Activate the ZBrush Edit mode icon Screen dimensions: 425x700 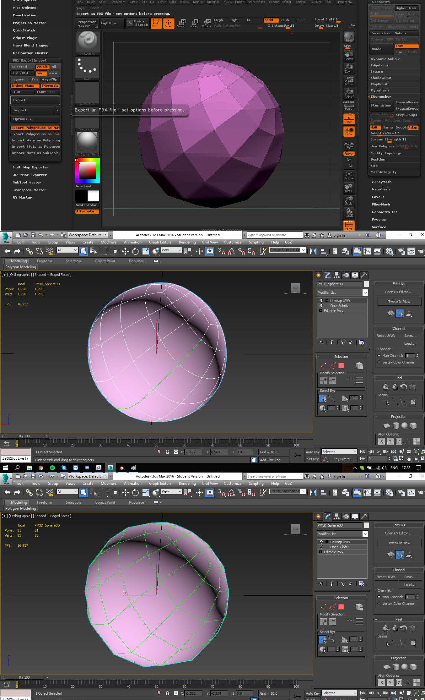(156, 23)
